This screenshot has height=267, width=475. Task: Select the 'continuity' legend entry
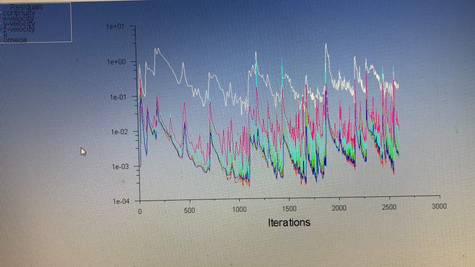[x=19, y=13]
